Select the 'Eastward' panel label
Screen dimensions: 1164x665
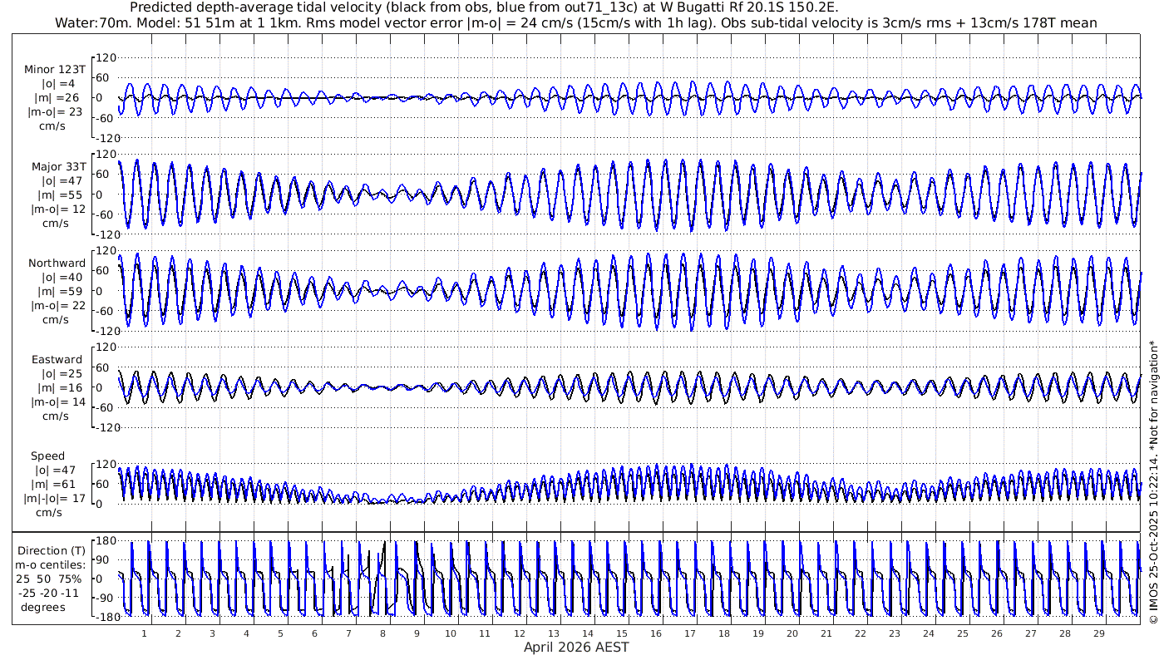(57, 360)
